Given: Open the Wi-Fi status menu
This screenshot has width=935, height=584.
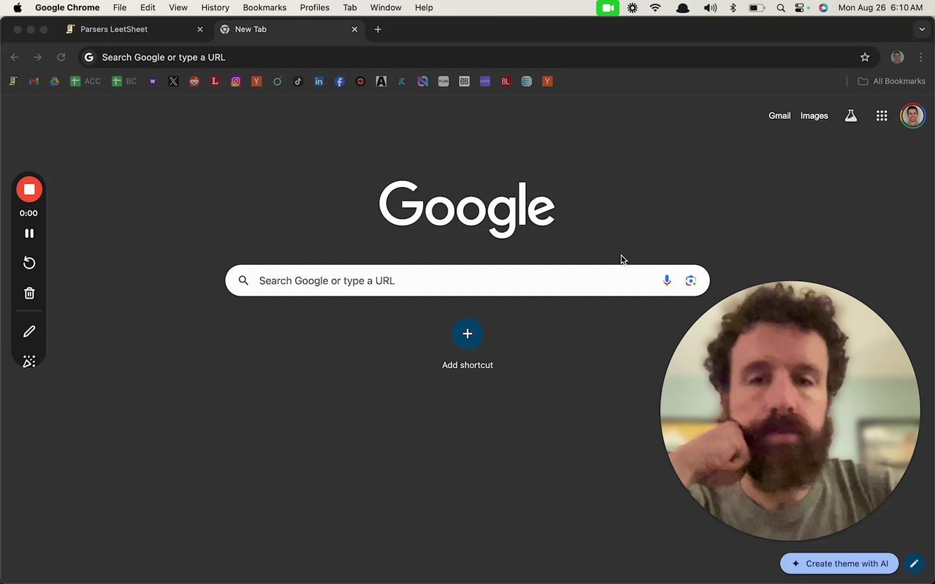Looking at the screenshot, I should (x=655, y=8).
